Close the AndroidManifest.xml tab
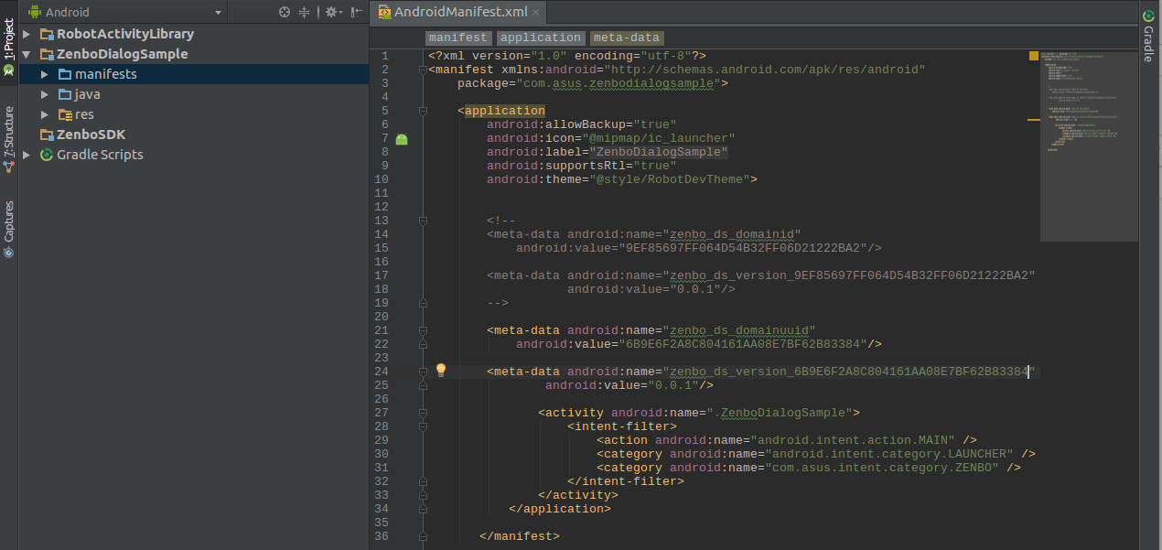The image size is (1162, 550). 537,13
